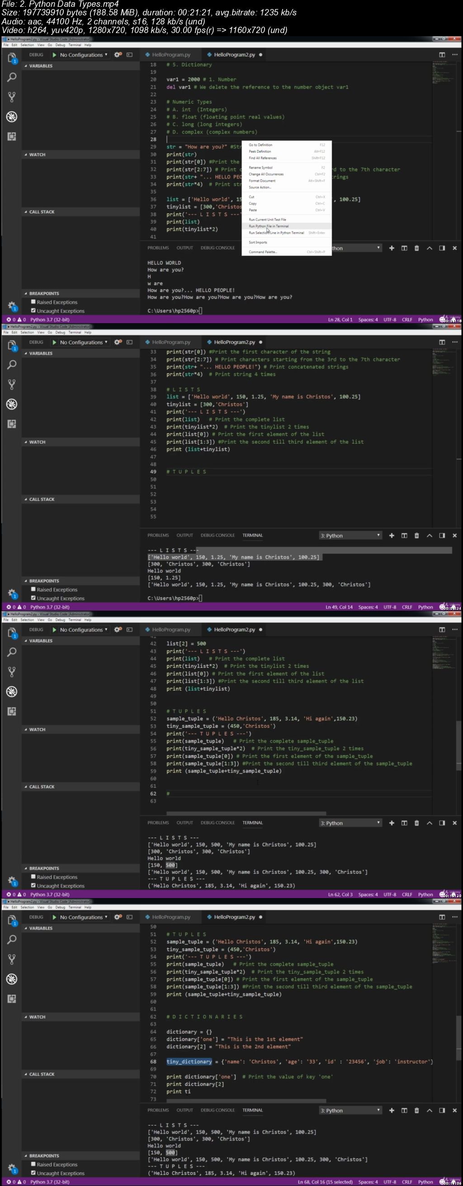Split the terminal in the Ln 49 frame
The width and height of the screenshot is (463, 1186).
[x=404, y=536]
